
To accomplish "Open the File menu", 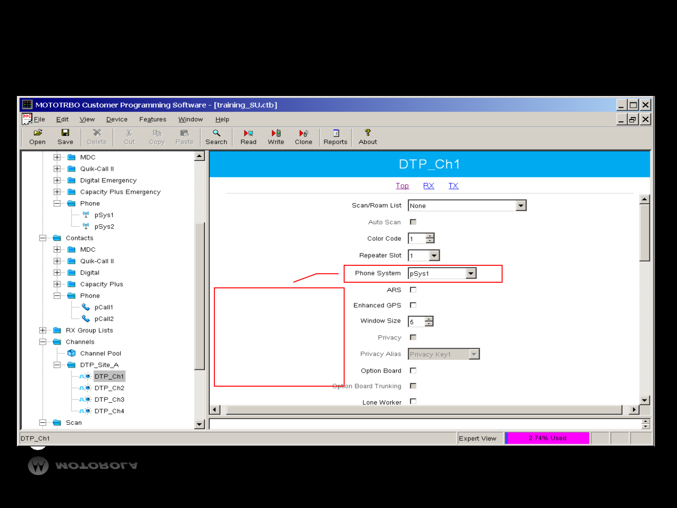I will 39,119.
